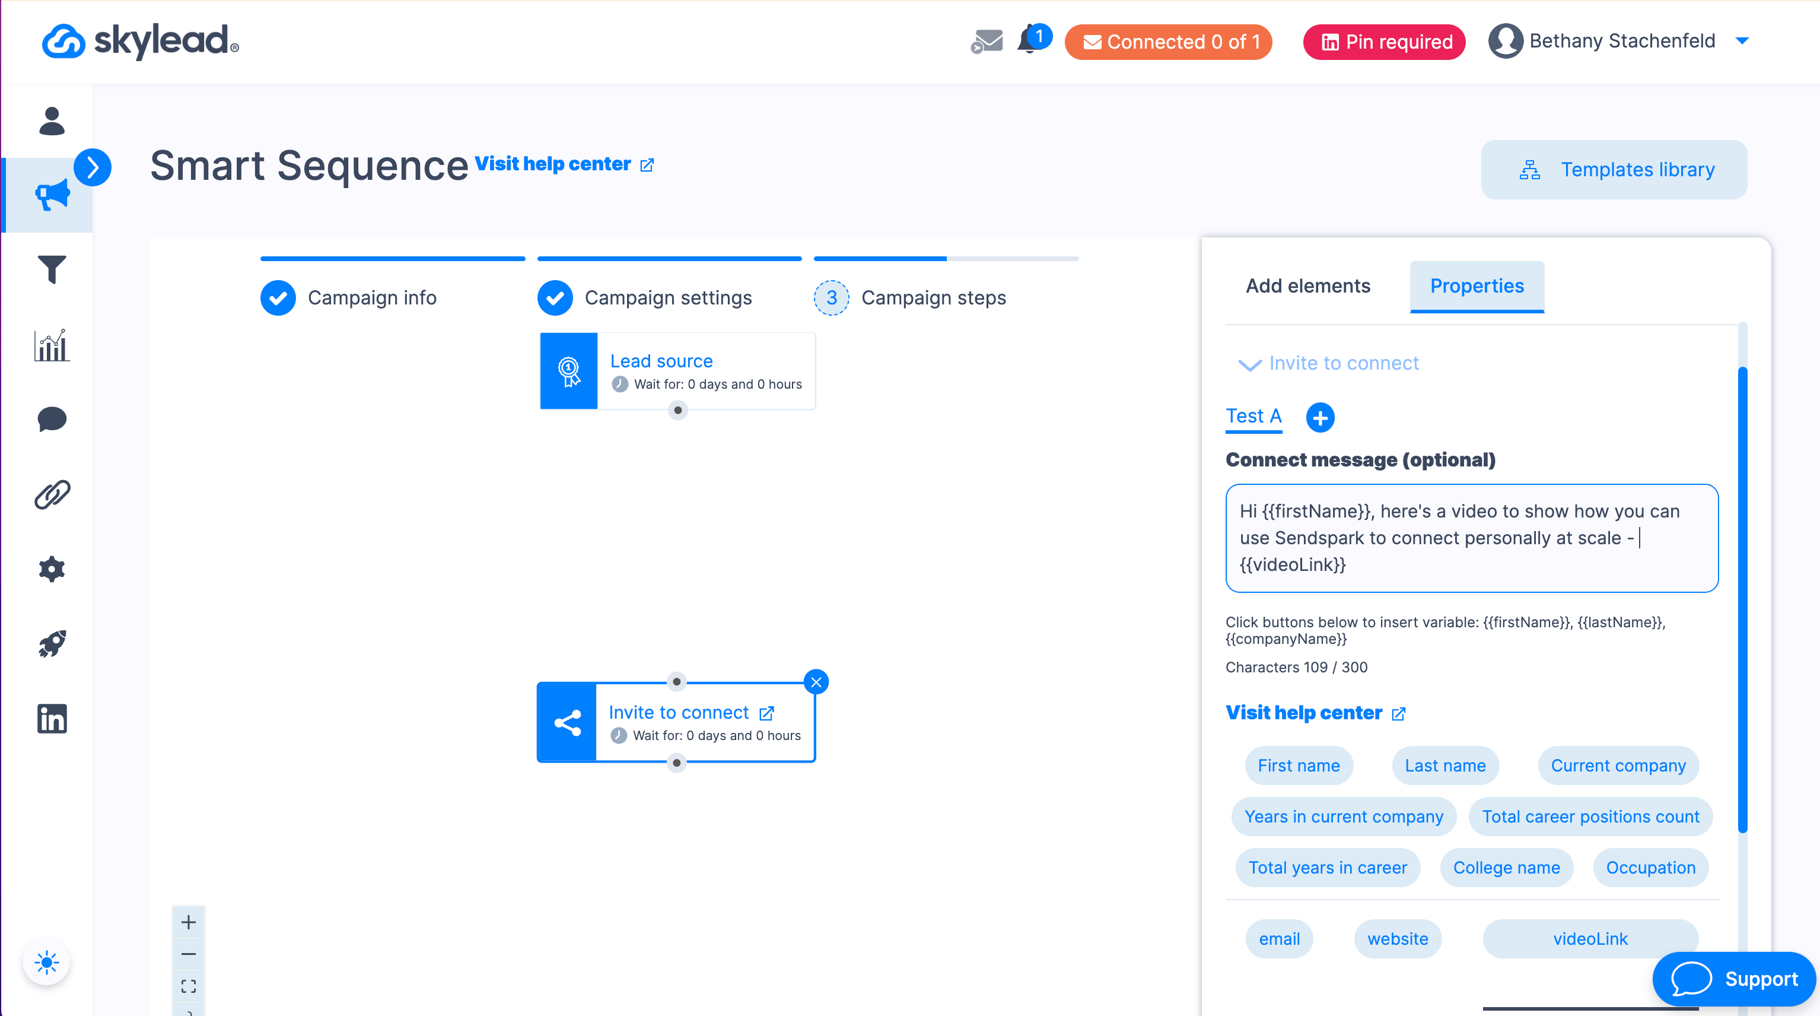1820x1016 pixels.
Task: Click the Pin required button
Action: point(1383,42)
